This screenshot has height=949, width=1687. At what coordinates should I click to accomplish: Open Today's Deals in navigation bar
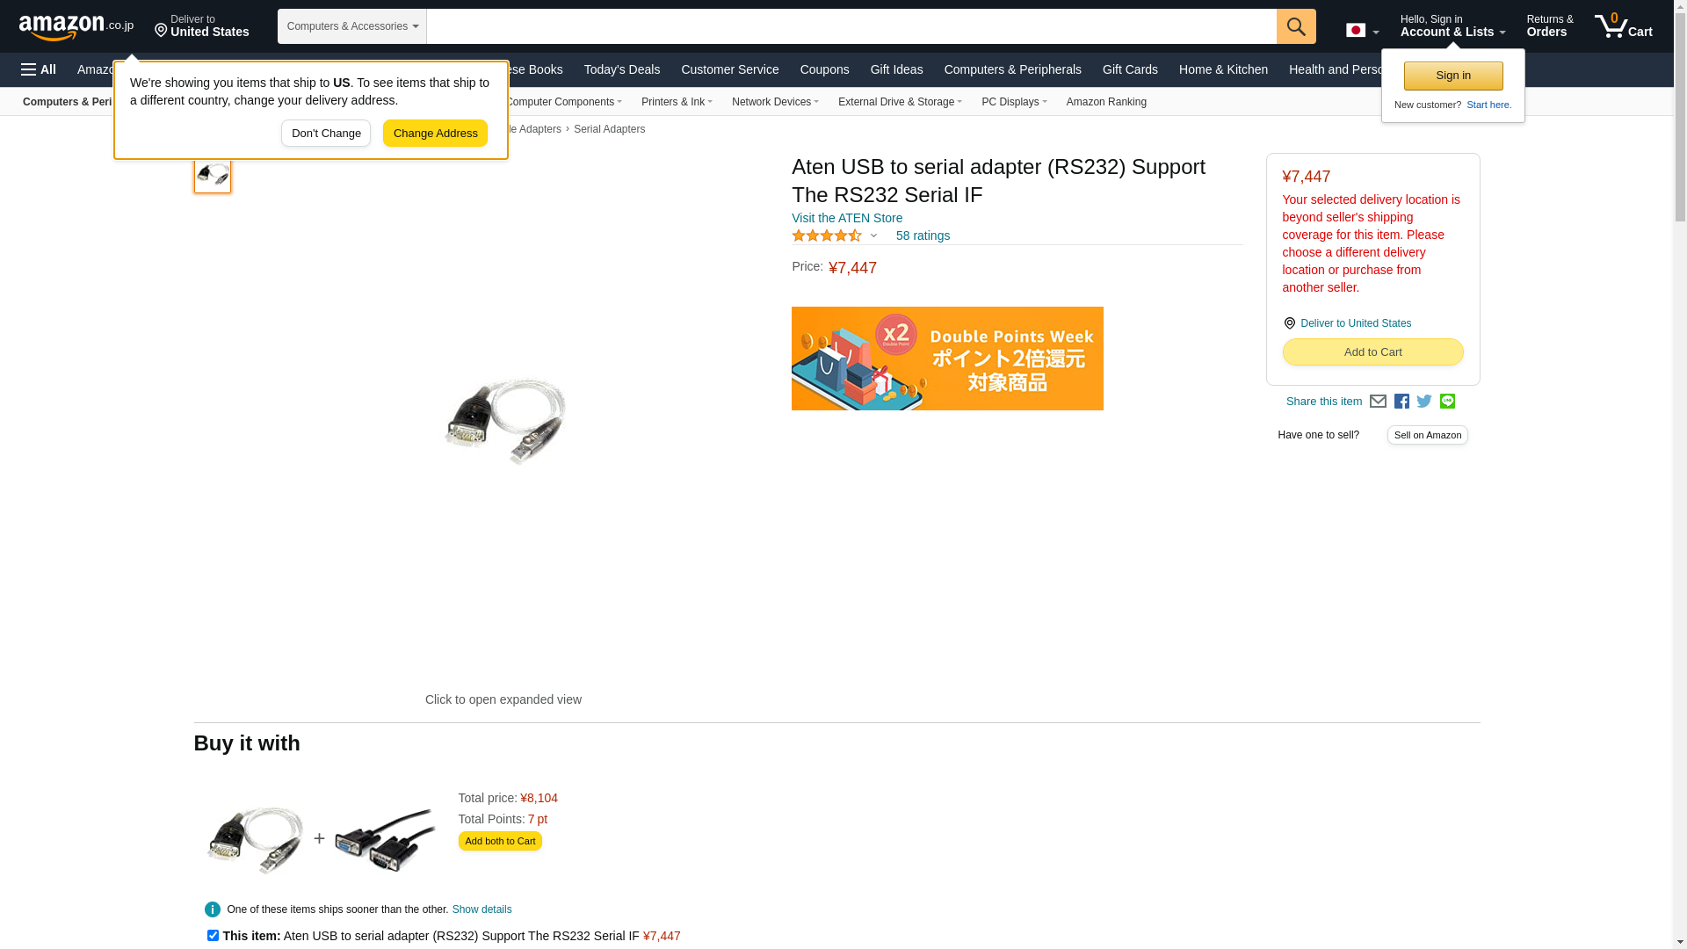tap(622, 69)
